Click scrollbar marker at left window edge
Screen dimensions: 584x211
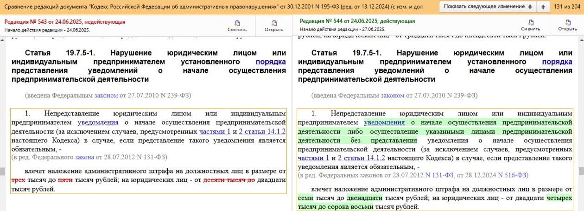(x=1, y=171)
